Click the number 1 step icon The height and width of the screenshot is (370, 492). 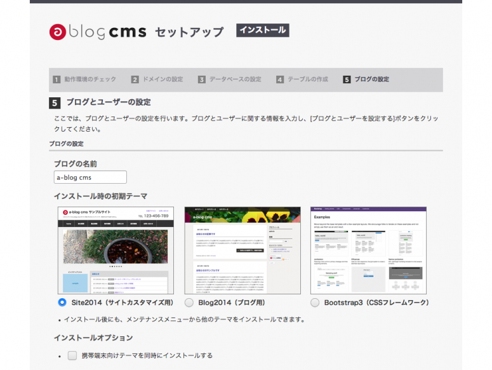click(57, 79)
